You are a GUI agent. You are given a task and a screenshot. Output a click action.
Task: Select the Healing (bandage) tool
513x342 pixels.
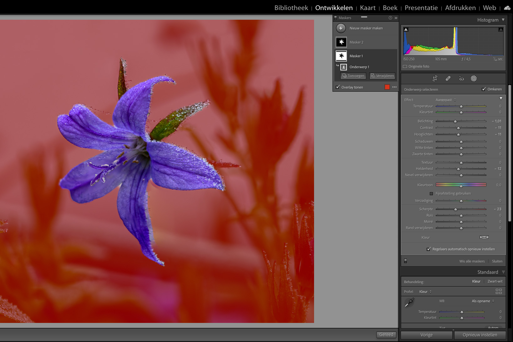click(448, 79)
